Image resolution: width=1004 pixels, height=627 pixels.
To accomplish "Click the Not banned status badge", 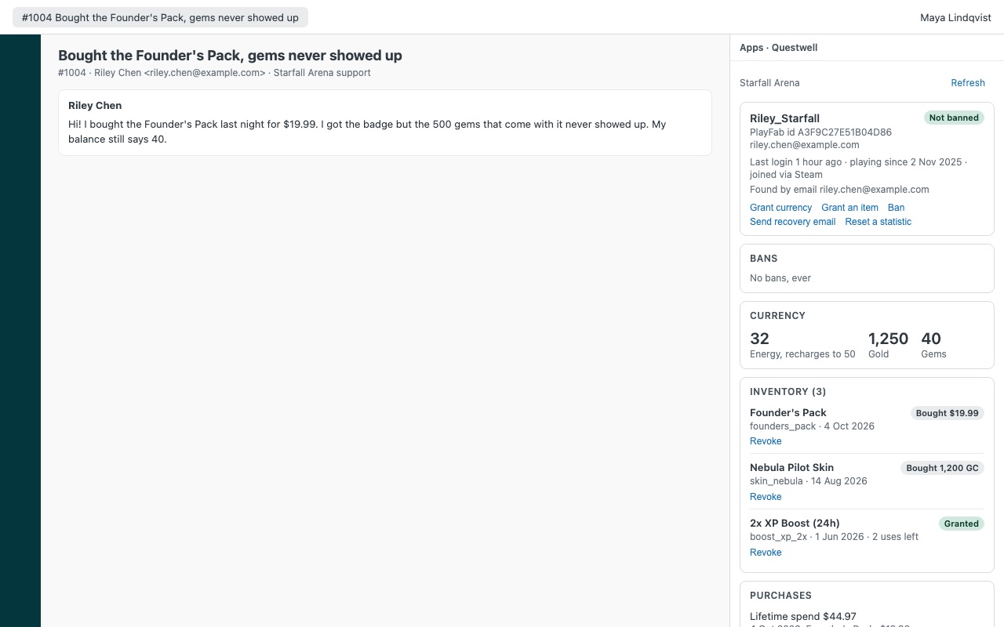I will (954, 118).
